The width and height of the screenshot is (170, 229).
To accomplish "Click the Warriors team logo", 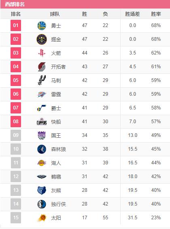I will coord(42,25).
